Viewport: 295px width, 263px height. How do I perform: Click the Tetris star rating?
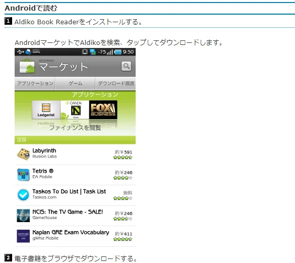(x=123, y=178)
